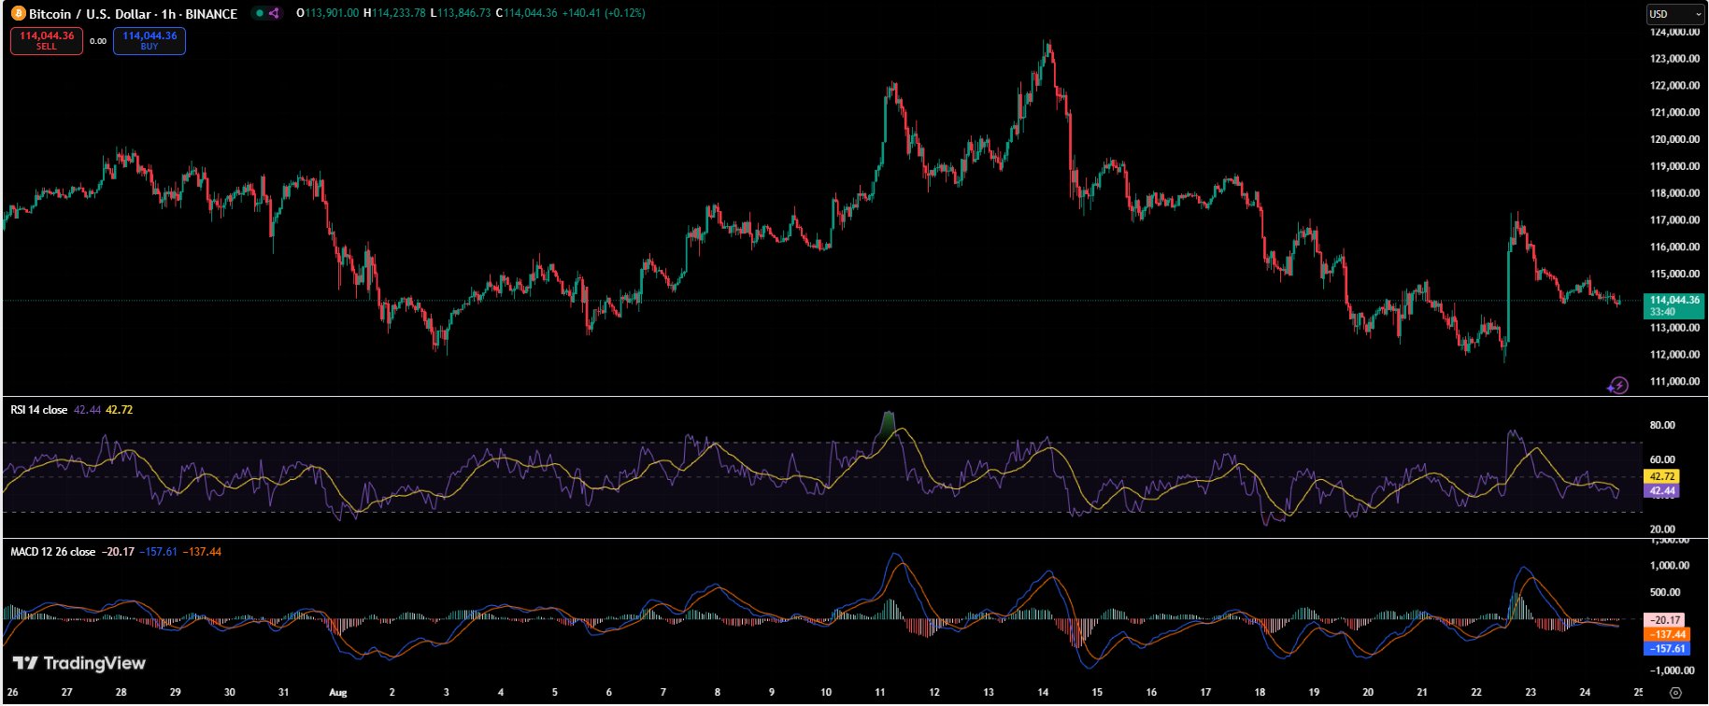Click the TradingView logo watermark
1709x706 pixels.
79,663
